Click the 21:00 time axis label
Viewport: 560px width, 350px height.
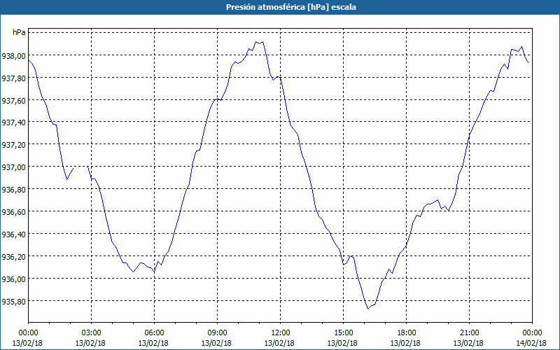[x=469, y=333]
